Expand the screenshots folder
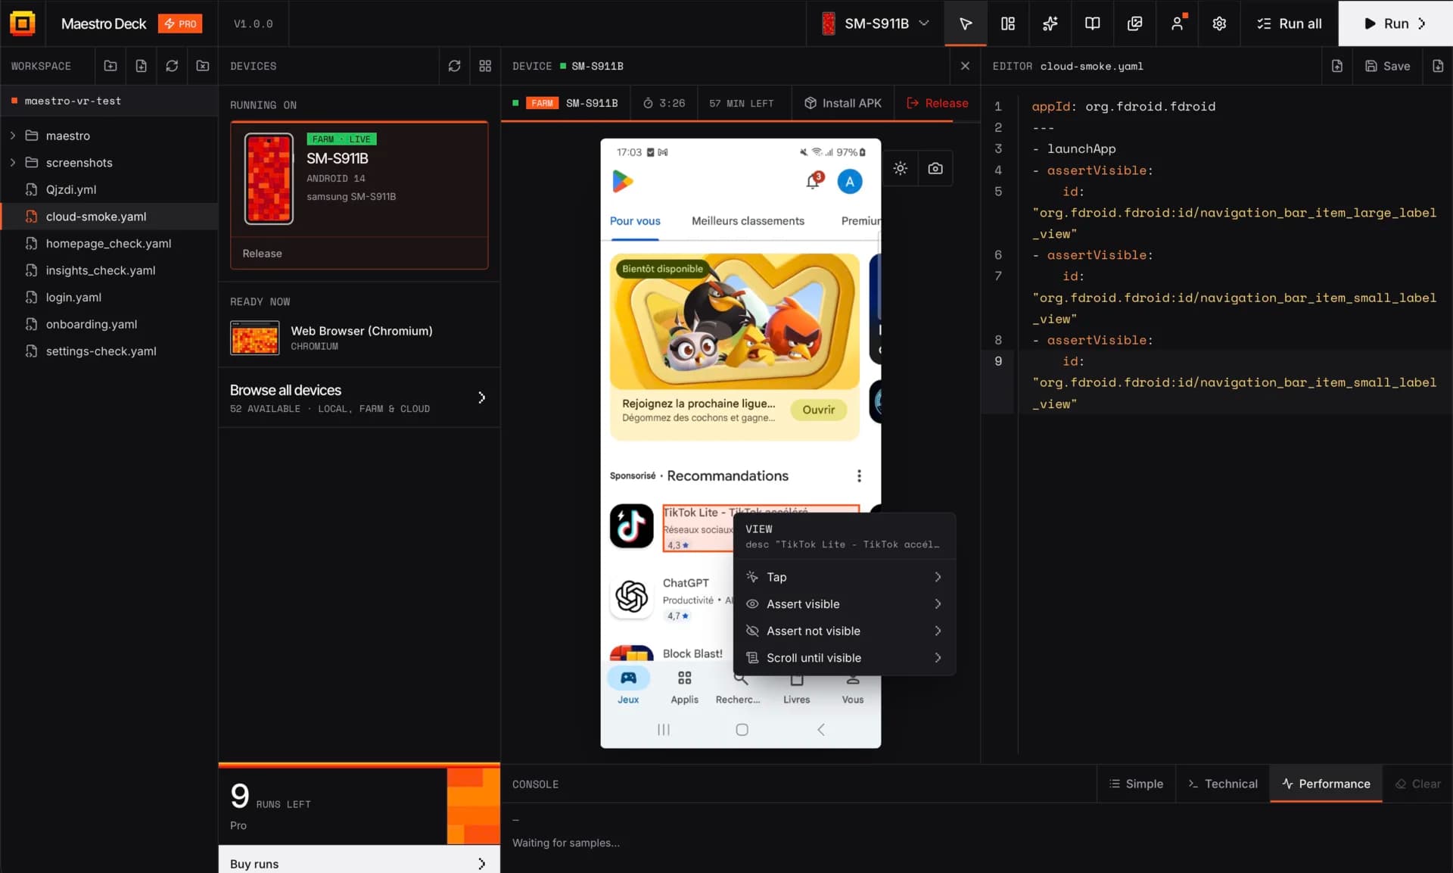 [13, 163]
